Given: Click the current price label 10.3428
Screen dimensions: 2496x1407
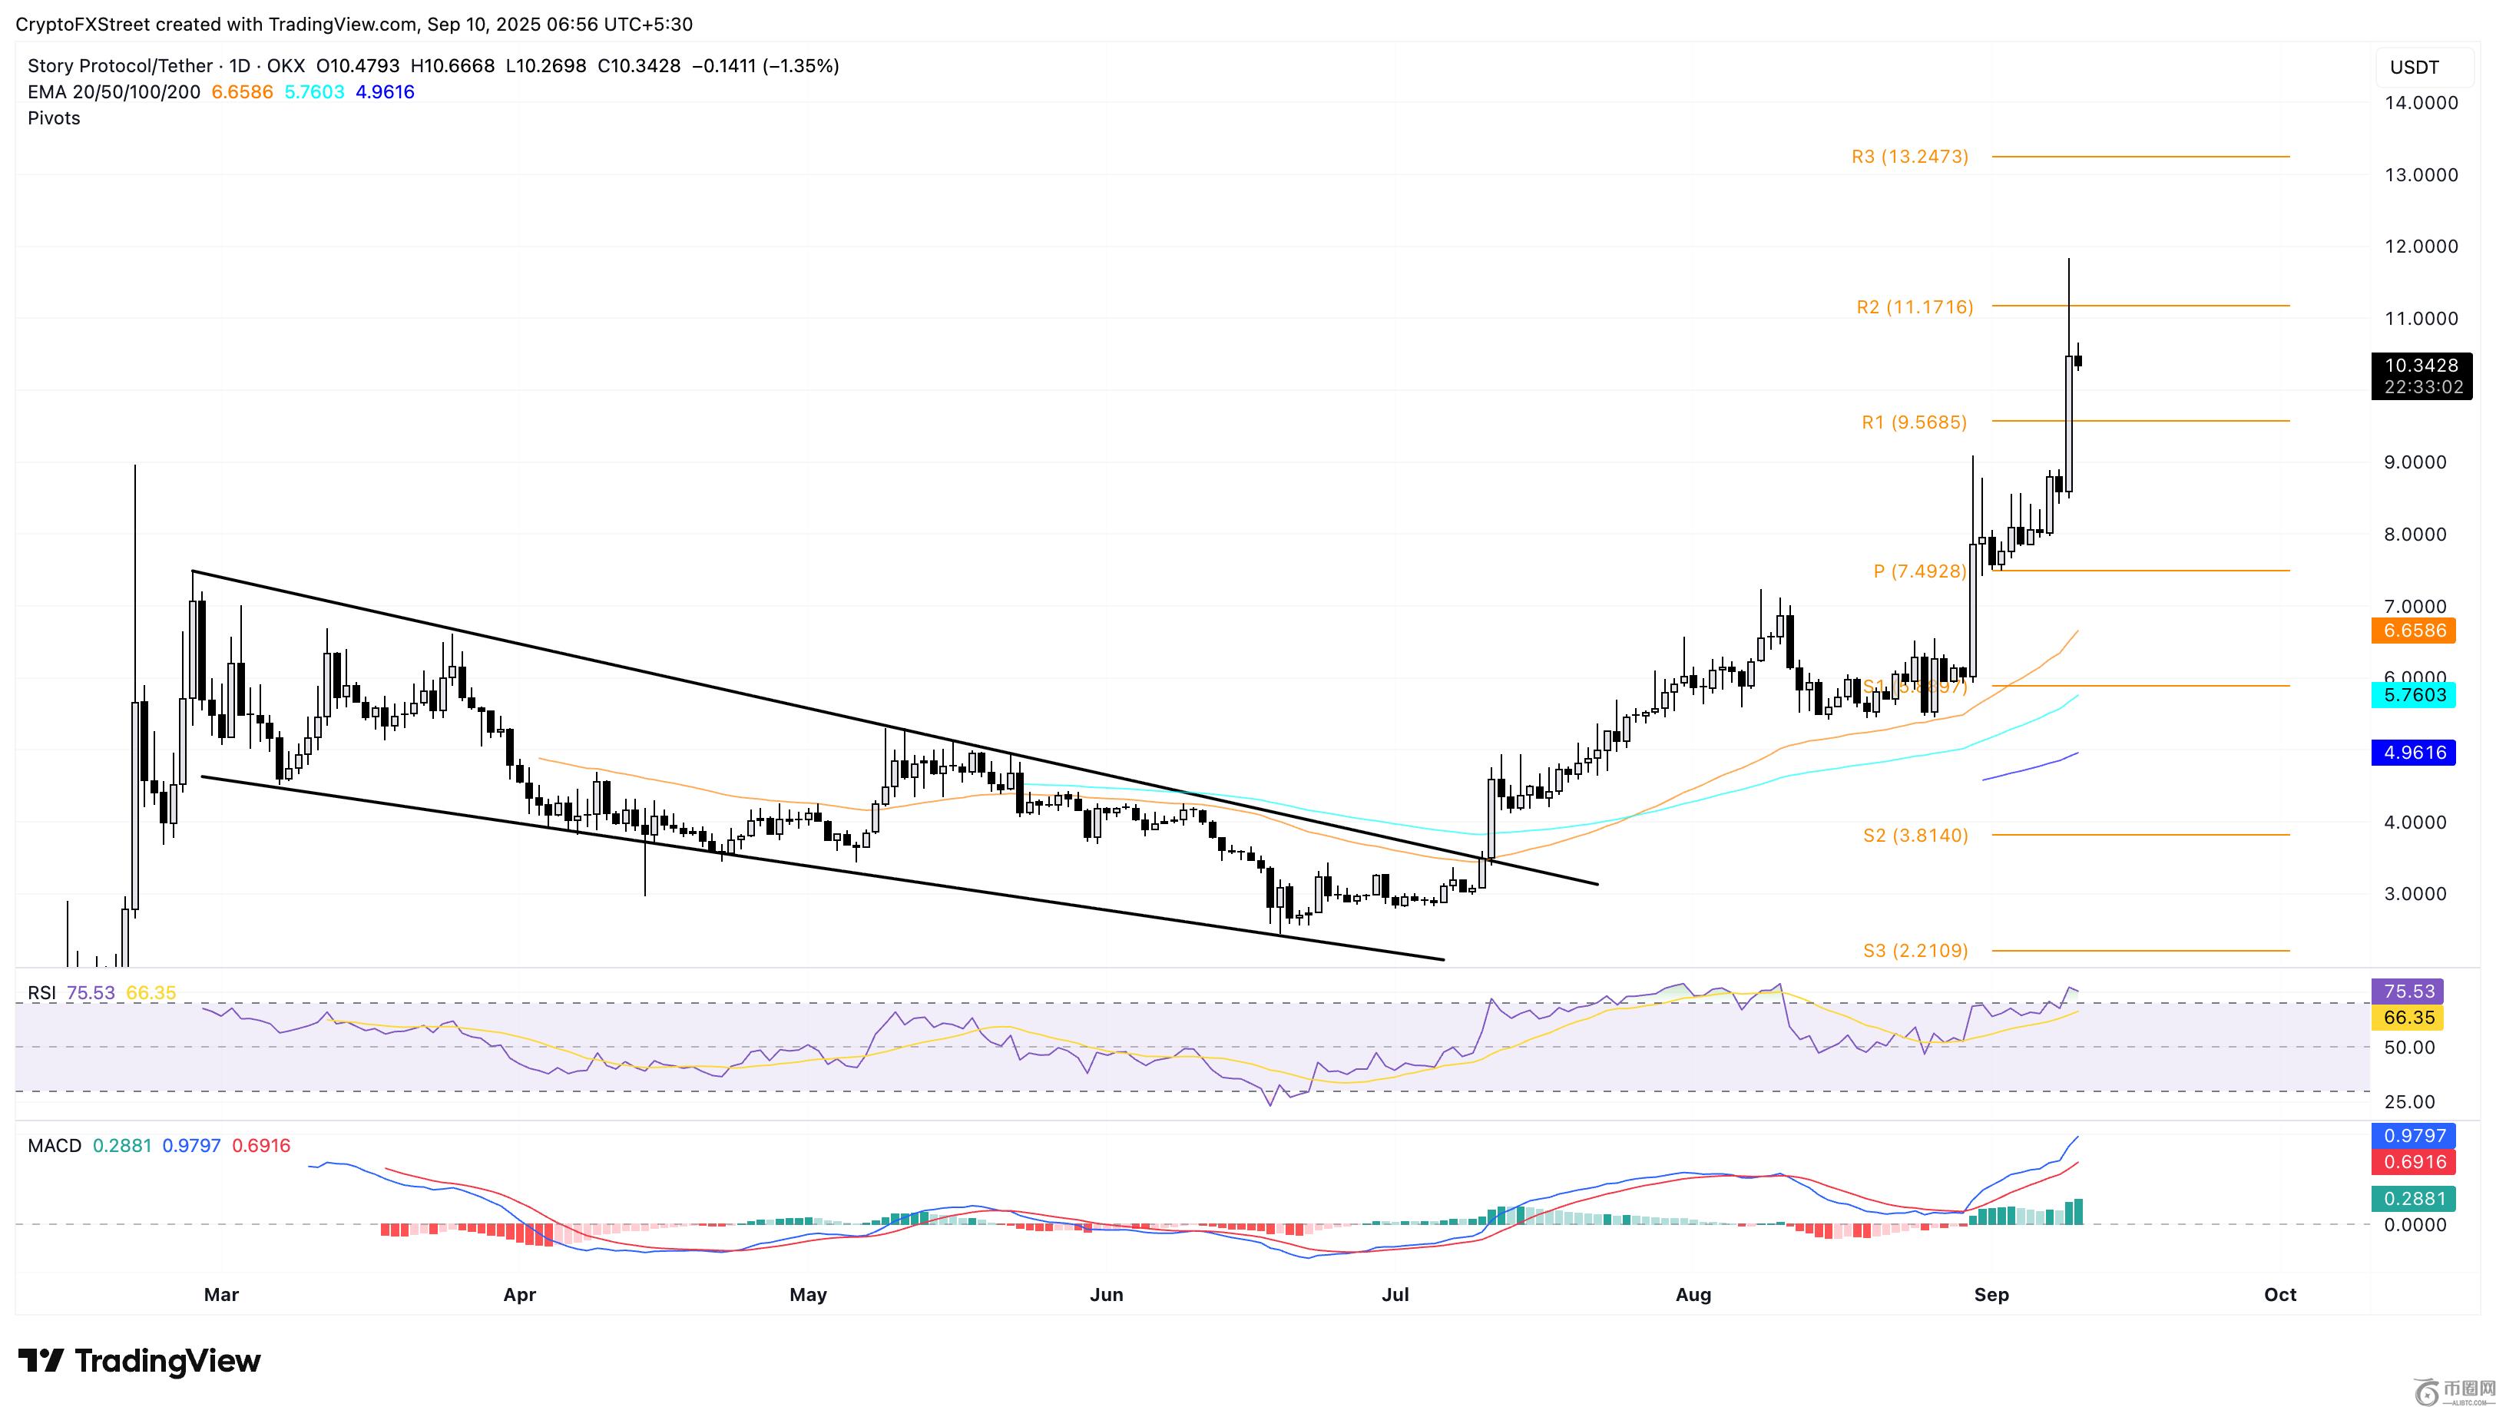Looking at the screenshot, I should coord(2421,366).
